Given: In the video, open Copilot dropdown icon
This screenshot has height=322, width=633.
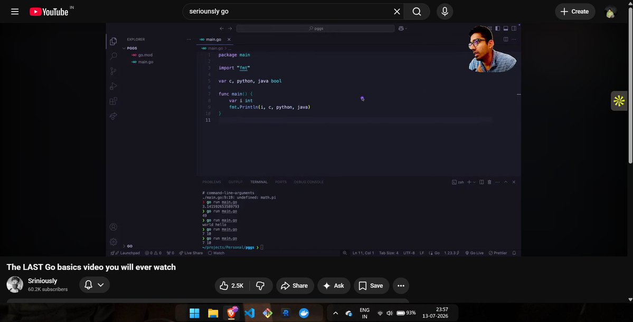Looking at the screenshot, I should click(x=402, y=28).
